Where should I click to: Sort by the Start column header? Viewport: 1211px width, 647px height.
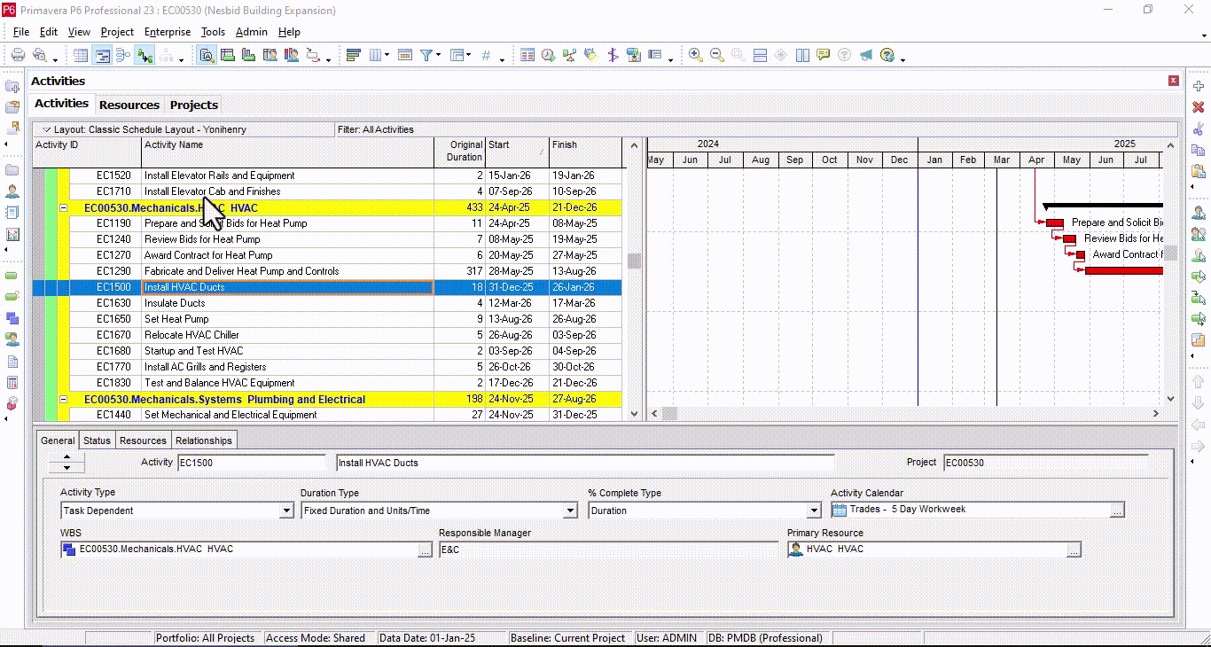pos(517,152)
